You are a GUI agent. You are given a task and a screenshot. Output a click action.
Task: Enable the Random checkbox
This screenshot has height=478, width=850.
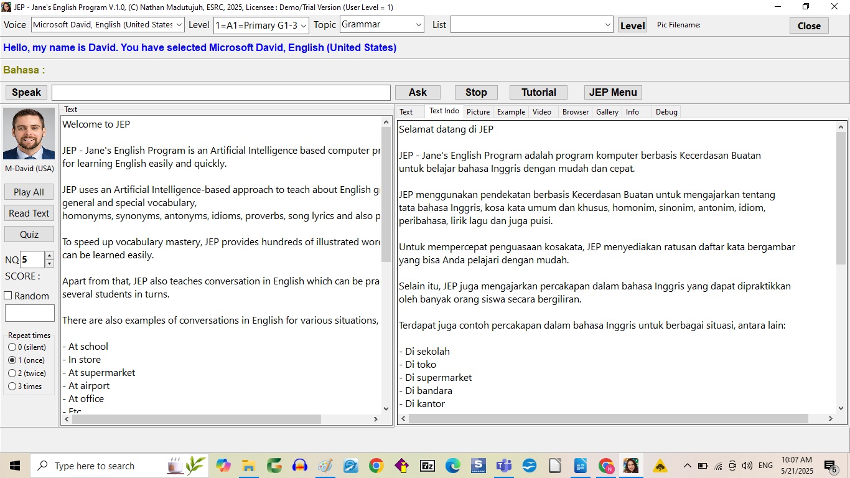[9, 296]
